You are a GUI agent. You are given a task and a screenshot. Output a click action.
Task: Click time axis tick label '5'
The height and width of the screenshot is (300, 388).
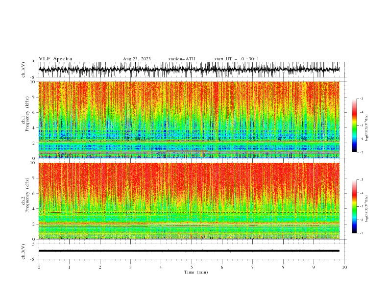[x=192, y=267]
